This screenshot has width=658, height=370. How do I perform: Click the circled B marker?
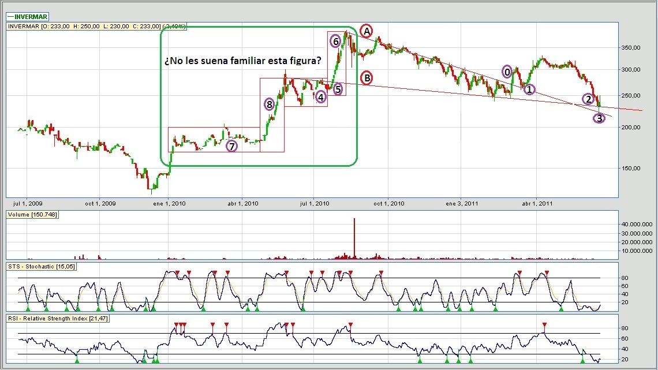pos(366,78)
